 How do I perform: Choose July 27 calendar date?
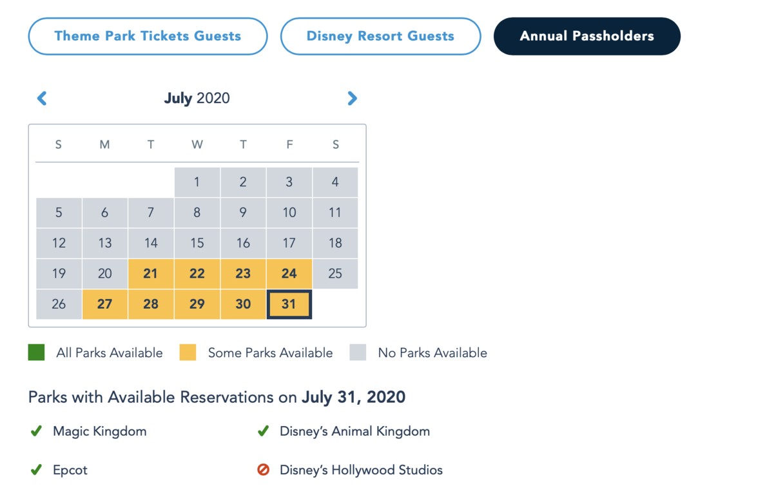tap(104, 304)
